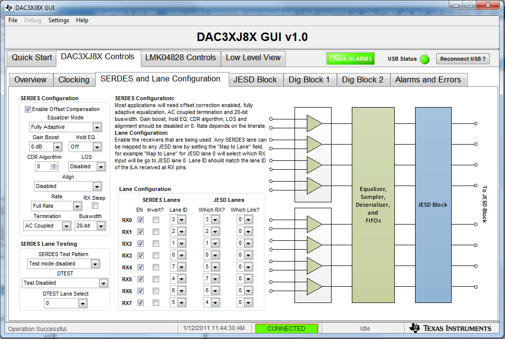Click the 1/12/2011 11:44:30 AM timestamp

[x=214, y=328]
